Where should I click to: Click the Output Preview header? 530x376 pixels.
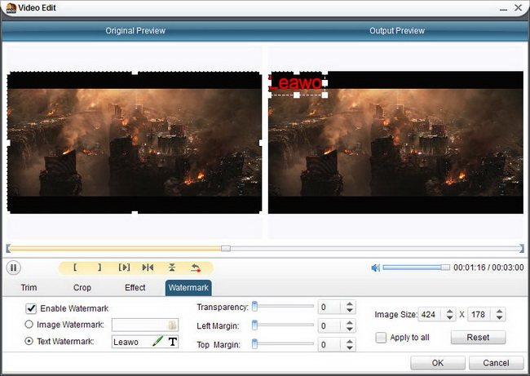point(397,31)
